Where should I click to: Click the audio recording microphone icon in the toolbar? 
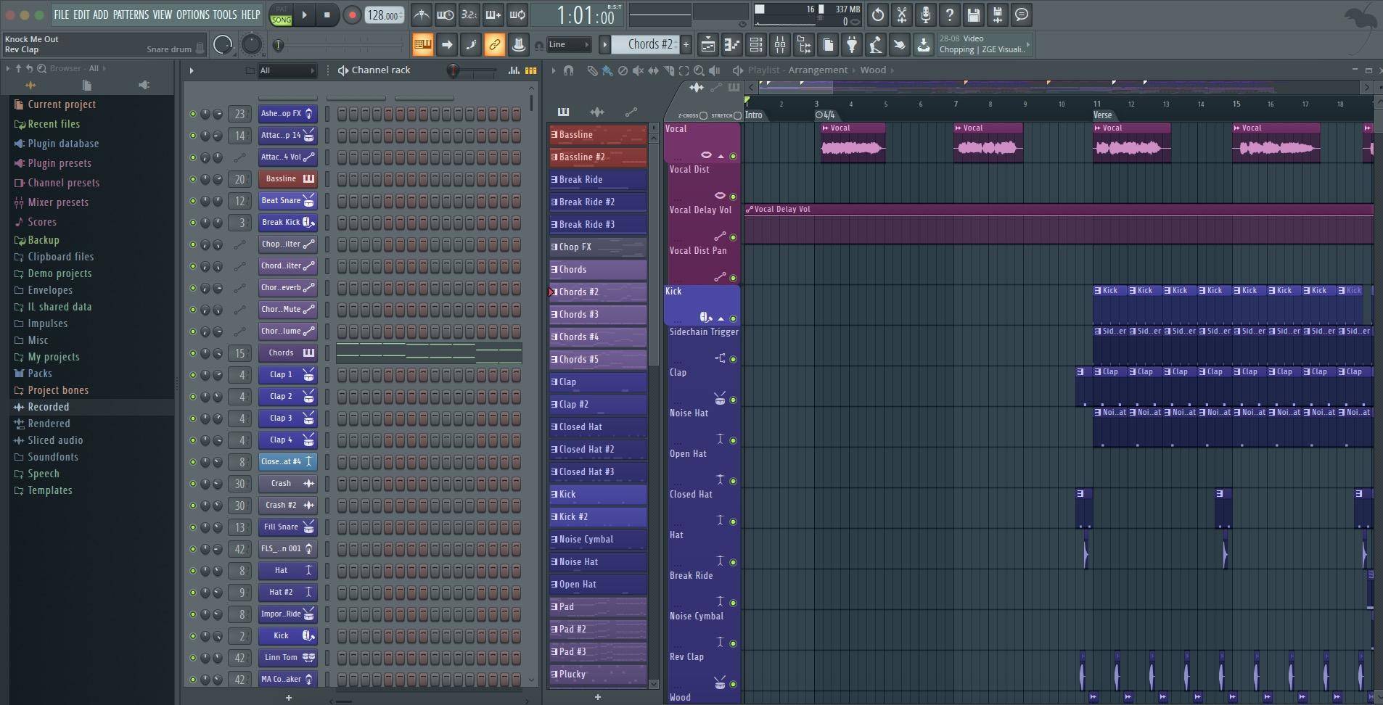924,15
